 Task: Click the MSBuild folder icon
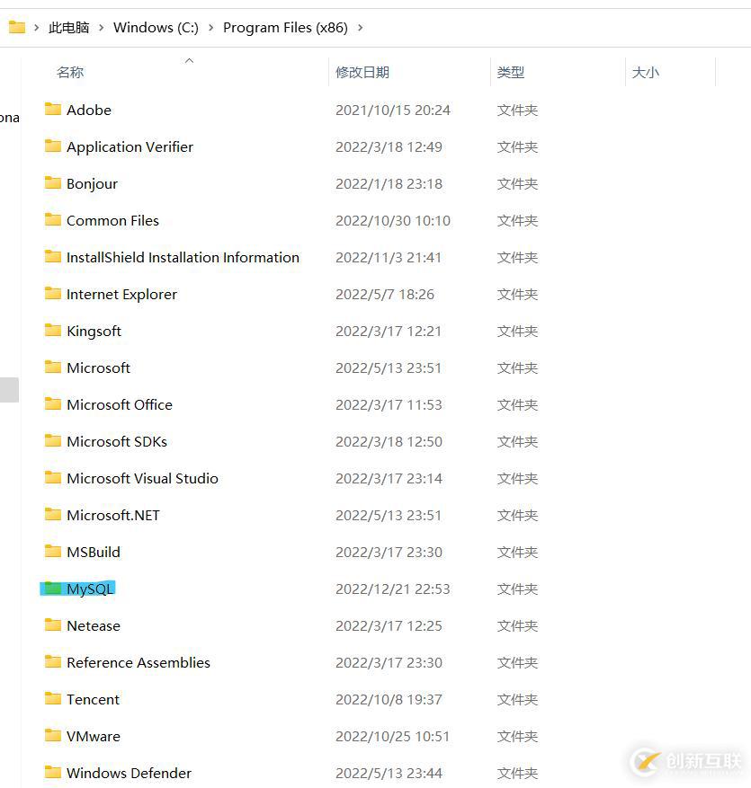tap(53, 552)
